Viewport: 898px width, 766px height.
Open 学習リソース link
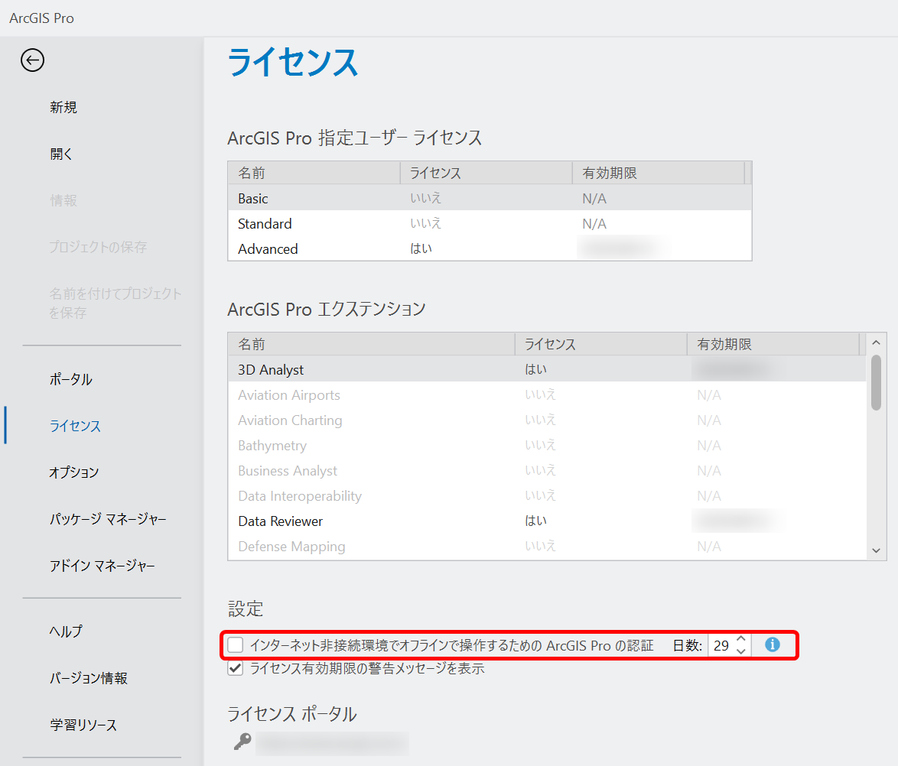83,725
